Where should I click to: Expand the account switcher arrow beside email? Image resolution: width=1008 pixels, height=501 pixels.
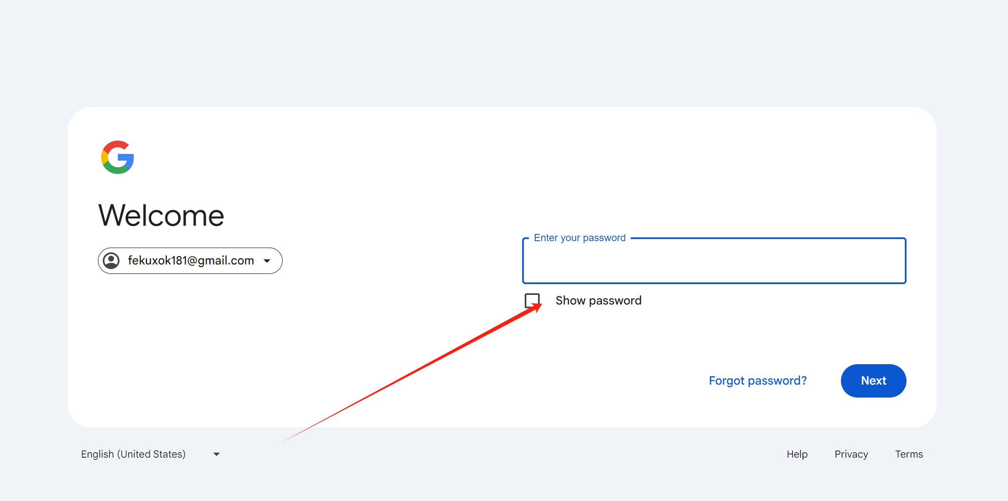(267, 261)
